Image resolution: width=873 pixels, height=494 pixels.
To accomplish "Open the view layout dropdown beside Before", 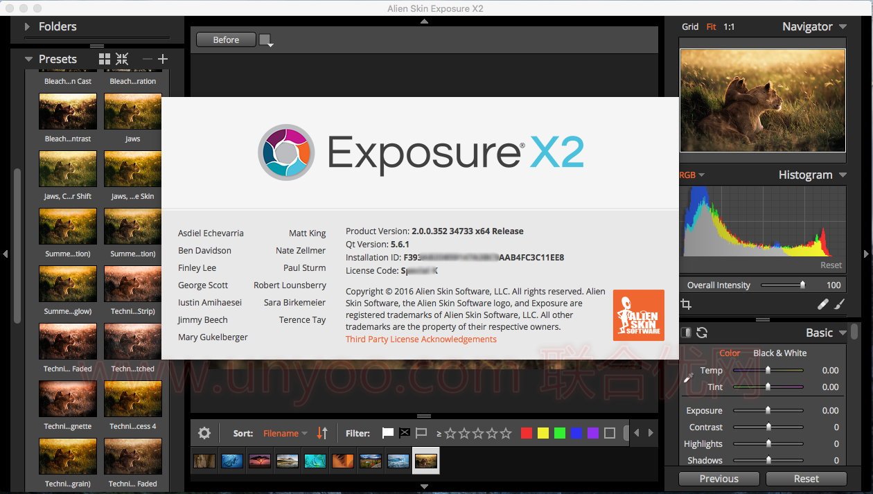I will [x=266, y=40].
